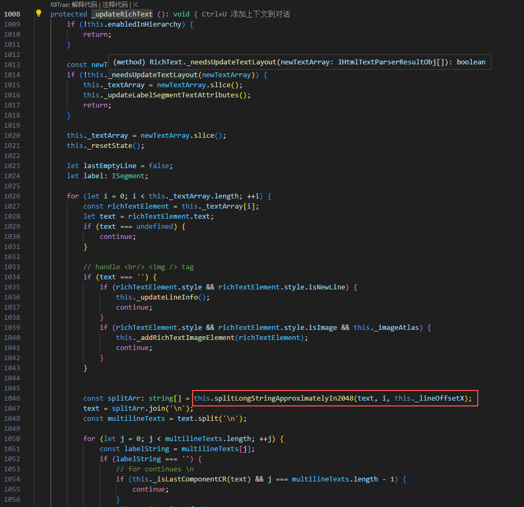Click '_needsUpdateTextLayout' call on line 1014

(153, 75)
